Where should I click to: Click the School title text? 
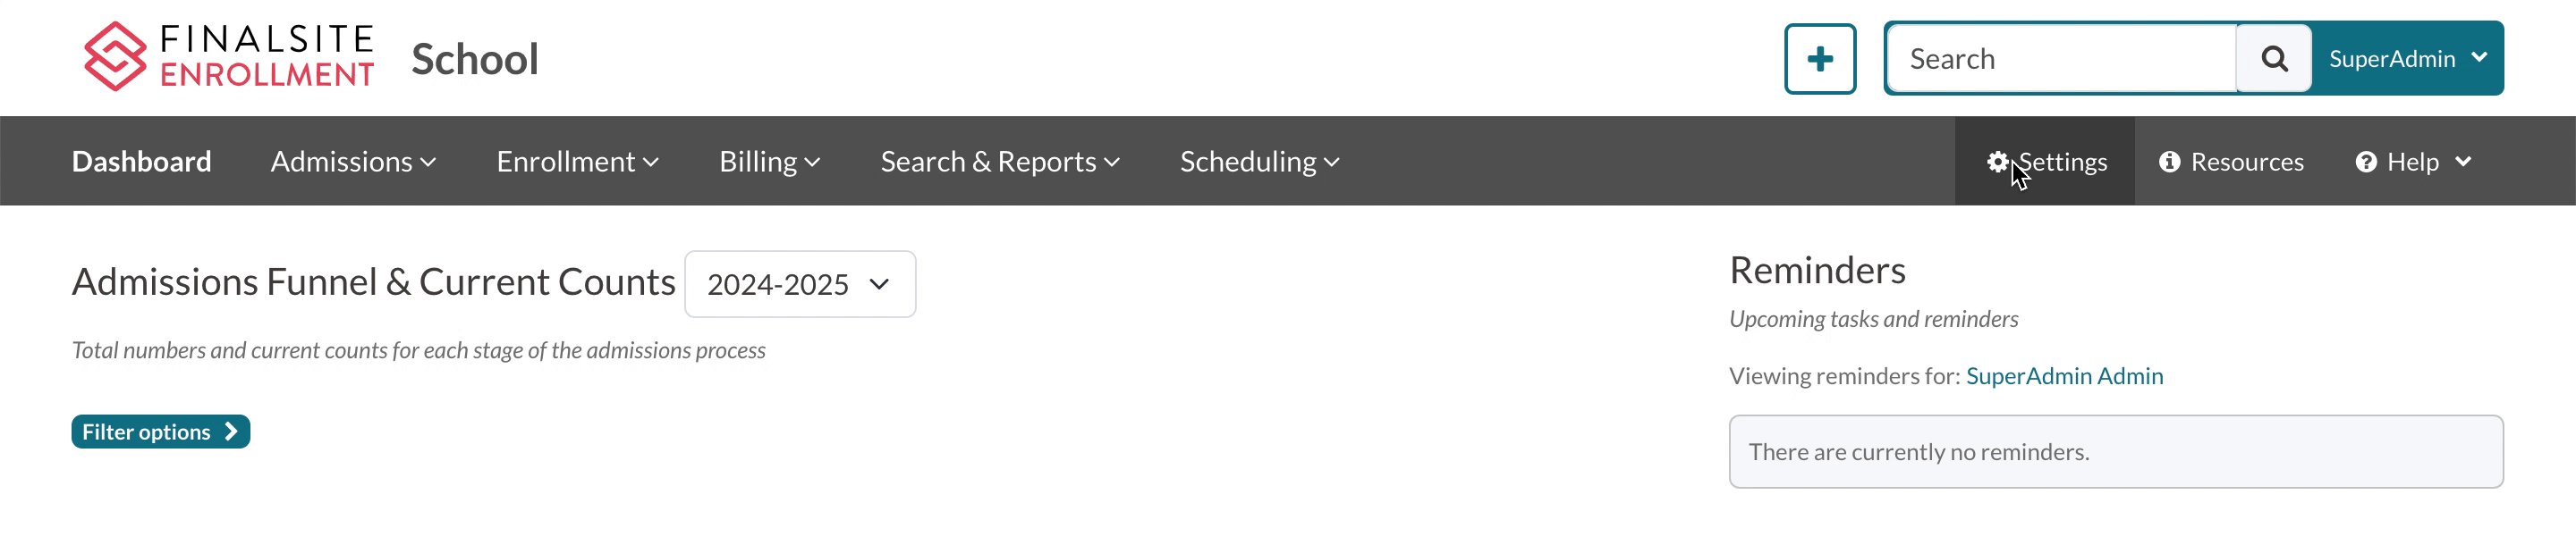point(475,59)
